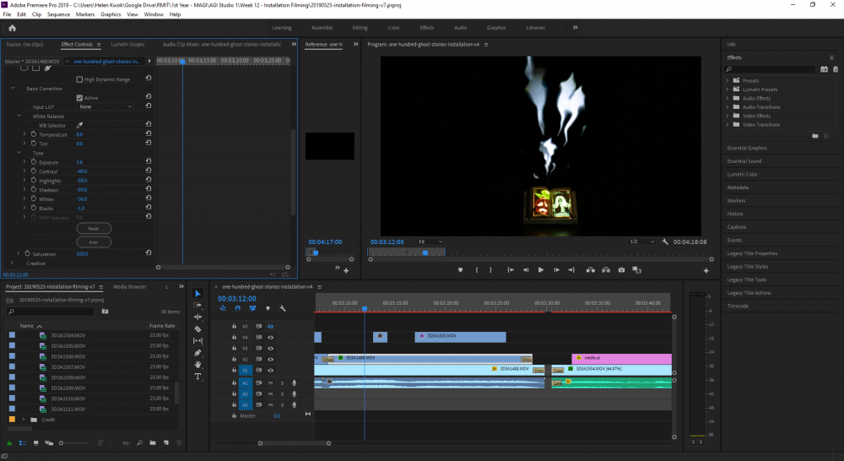Expand the Lumetri Presets folder

pos(728,89)
